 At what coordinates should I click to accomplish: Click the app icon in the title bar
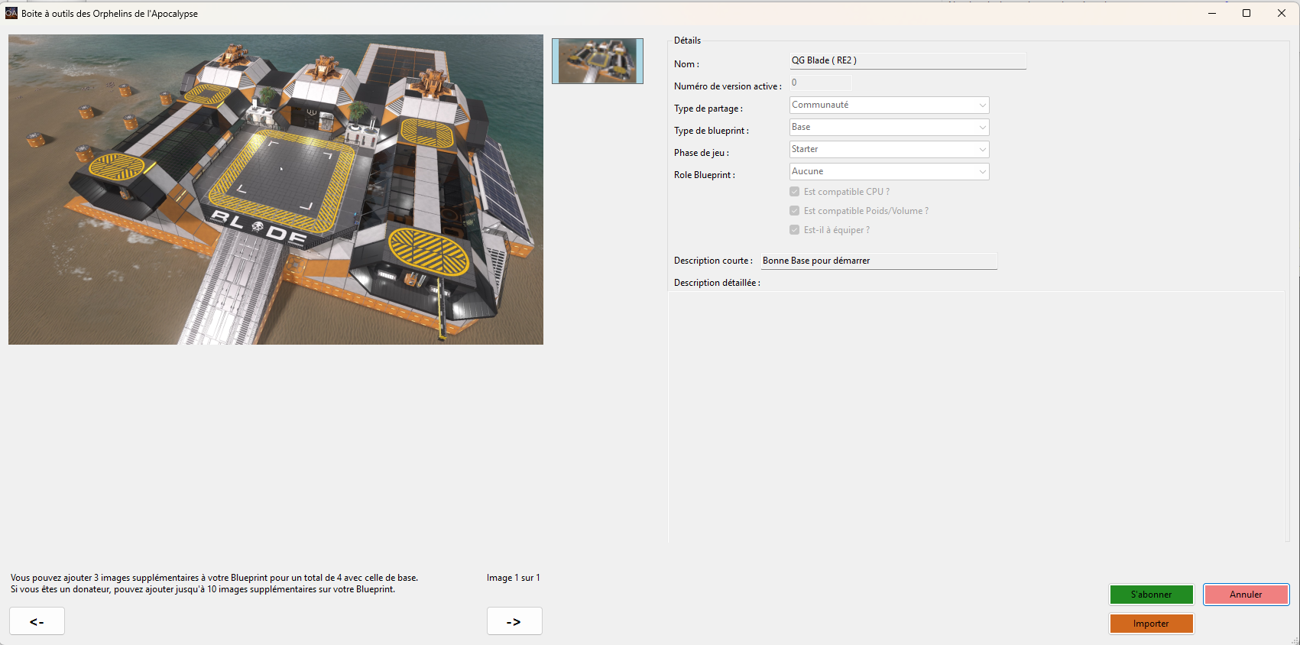(x=11, y=13)
